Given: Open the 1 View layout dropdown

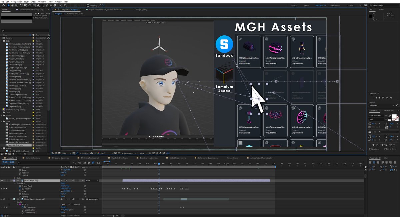Looking at the screenshot, I should (143, 153).
